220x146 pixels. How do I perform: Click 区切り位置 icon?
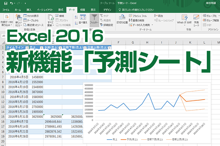pos(122,19)
